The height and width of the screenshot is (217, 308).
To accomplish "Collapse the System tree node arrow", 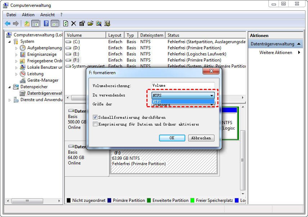I will click(x=9, y=42).
